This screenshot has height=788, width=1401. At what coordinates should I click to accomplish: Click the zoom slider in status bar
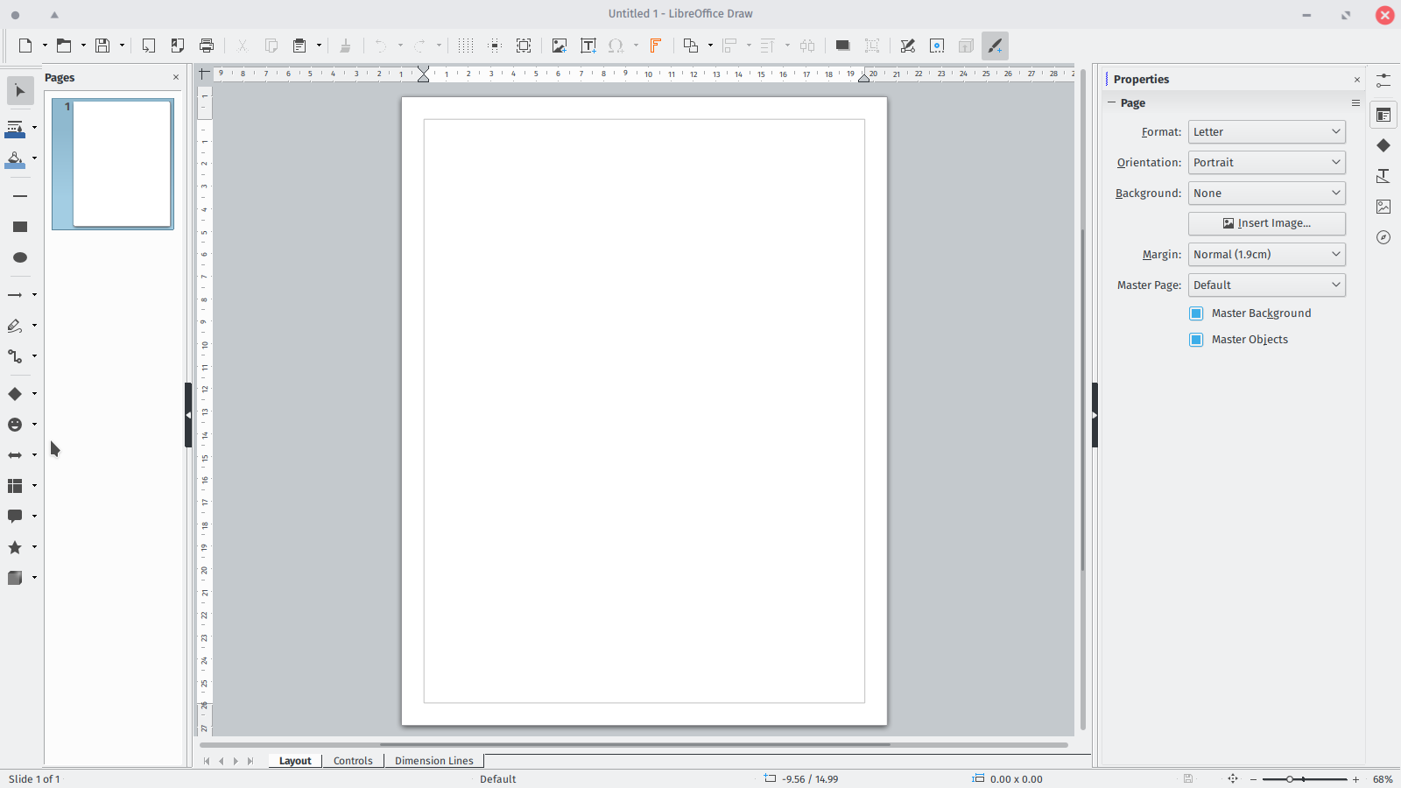(1304, 779)
